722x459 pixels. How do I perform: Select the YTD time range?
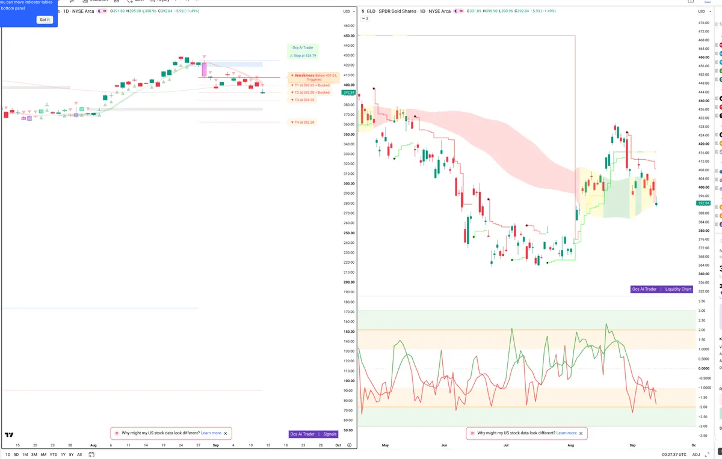pos(54,455)
